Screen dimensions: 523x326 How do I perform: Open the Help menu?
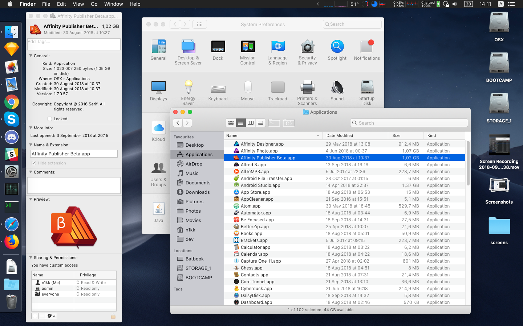point(135,4)
